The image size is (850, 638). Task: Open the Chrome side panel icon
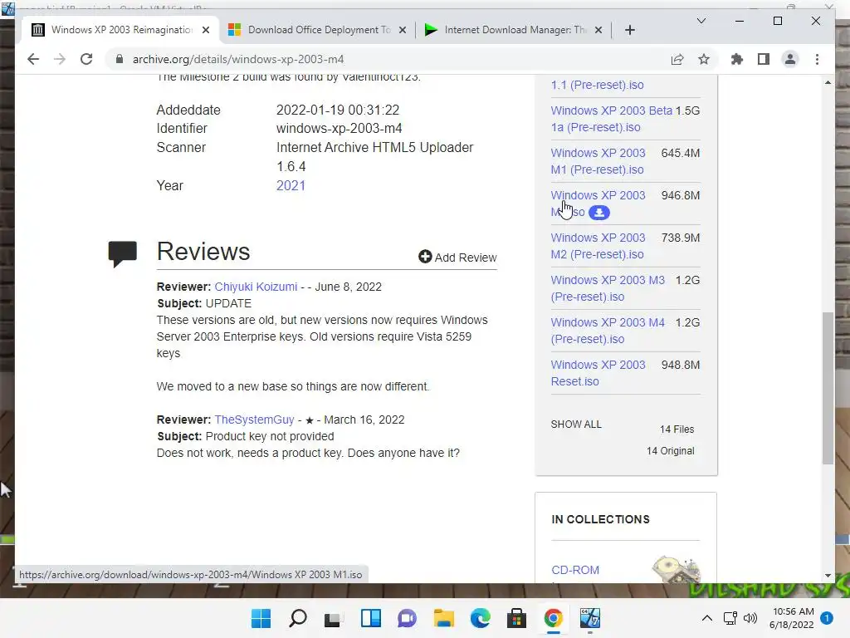[x=764, y=59]
